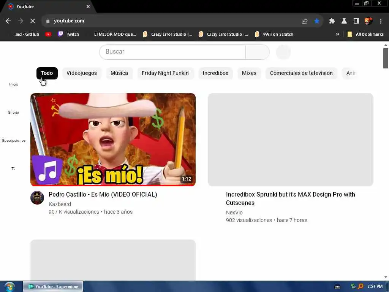Select the Todo filter chip
The image size is (389, 292).
(x=47, y=73)
